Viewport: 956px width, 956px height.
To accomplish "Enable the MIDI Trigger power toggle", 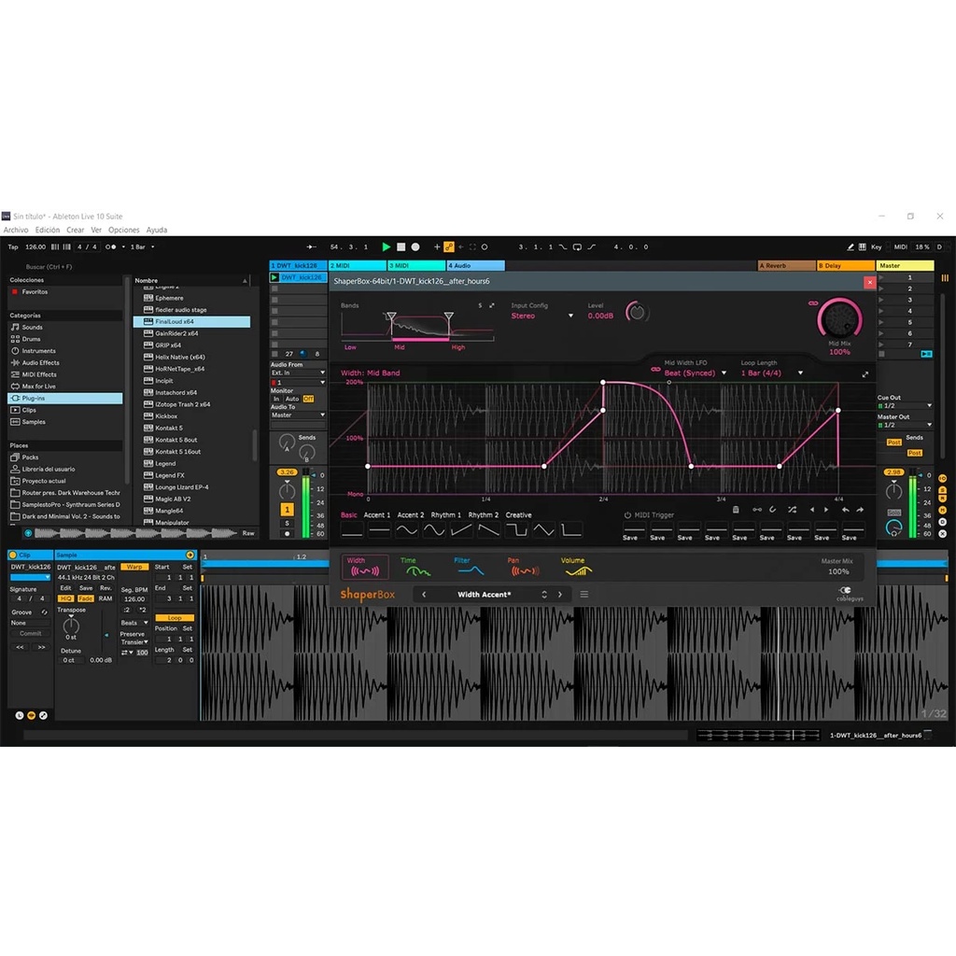I will (627, 515).
